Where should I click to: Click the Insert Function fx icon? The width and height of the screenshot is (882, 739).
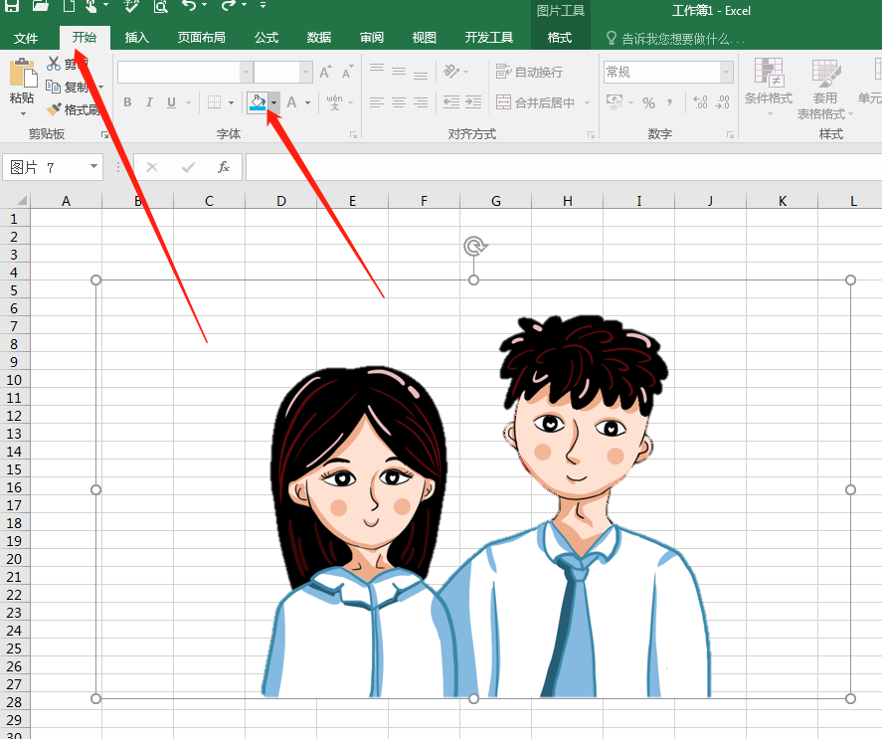click(224, 167)
